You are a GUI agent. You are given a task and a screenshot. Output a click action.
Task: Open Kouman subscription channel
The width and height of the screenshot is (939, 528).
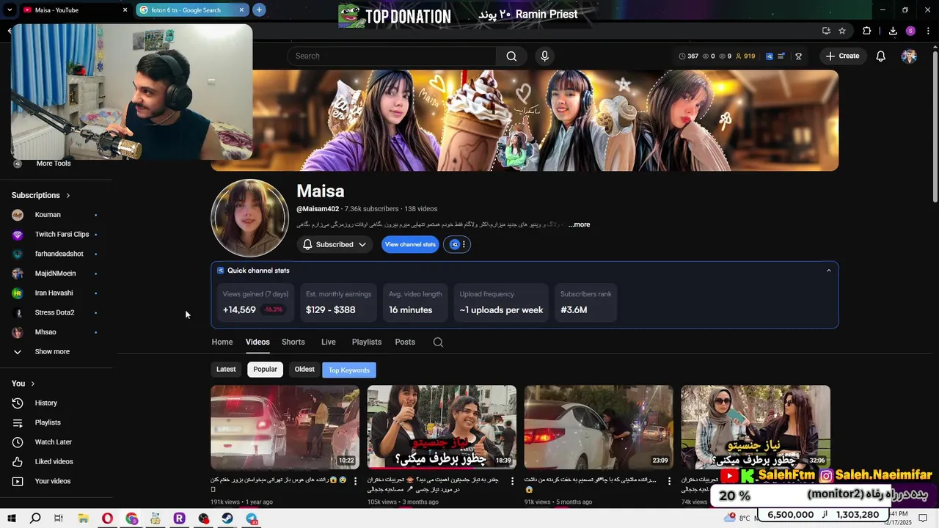[48, 215]
